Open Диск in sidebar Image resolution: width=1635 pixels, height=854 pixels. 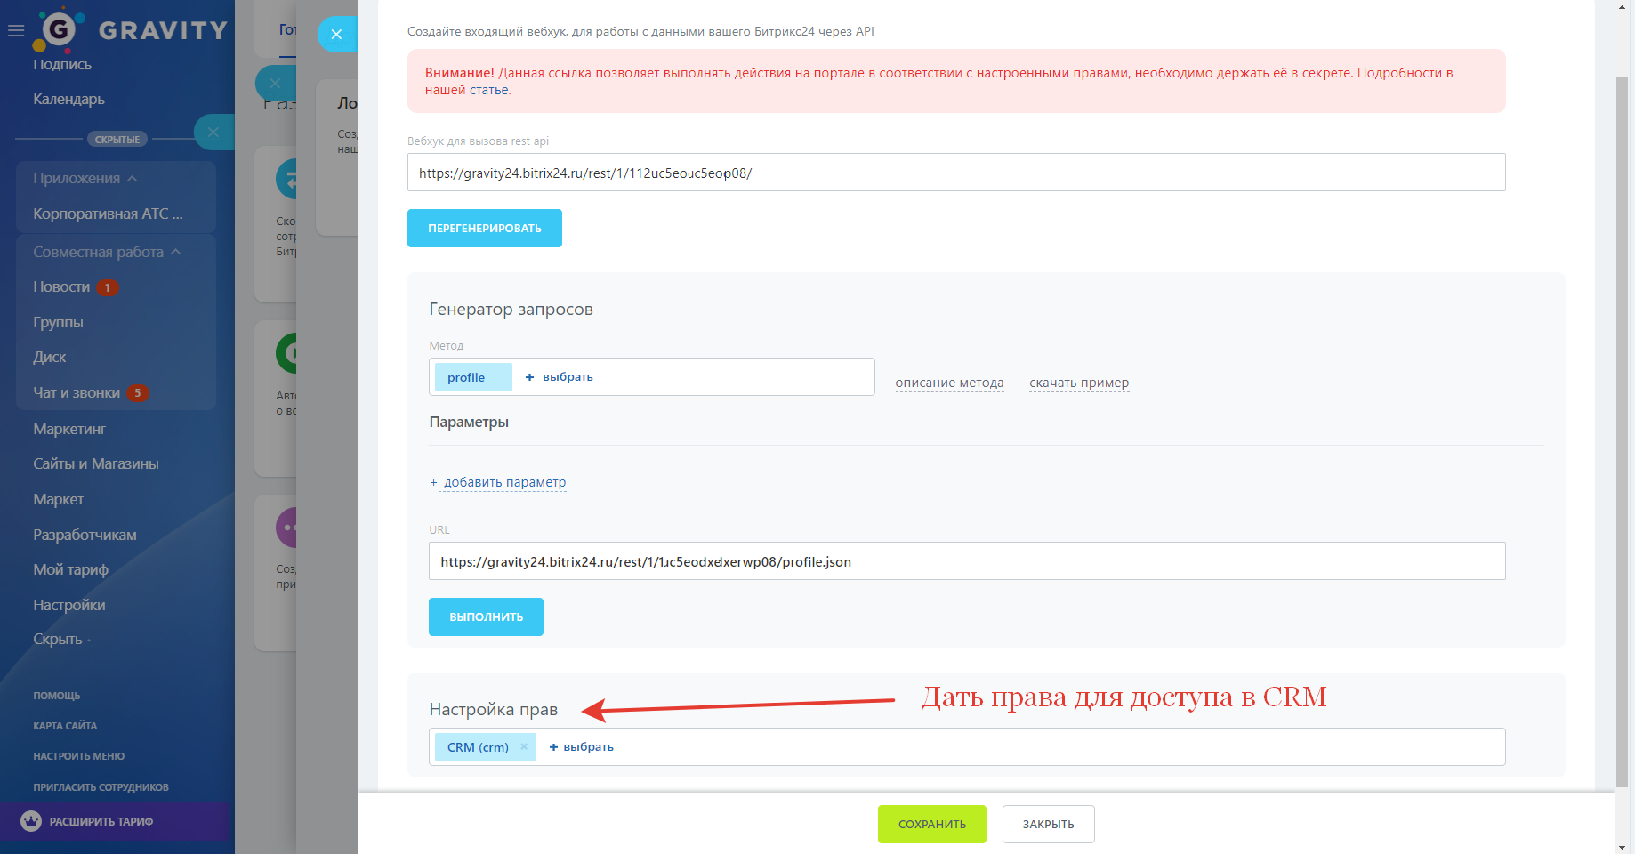pyautogui.click(x=50, y=357)
